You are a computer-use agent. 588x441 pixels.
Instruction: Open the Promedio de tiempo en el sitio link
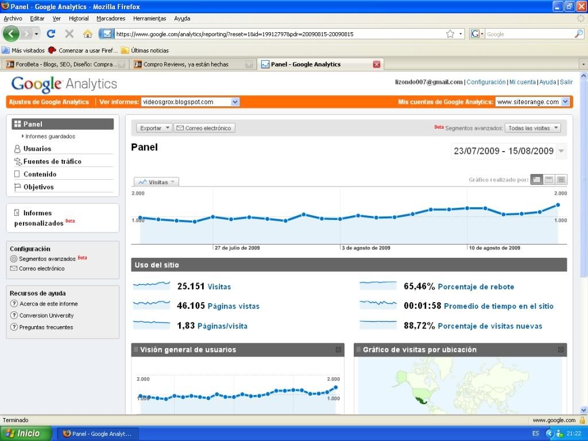pos(499,307)
